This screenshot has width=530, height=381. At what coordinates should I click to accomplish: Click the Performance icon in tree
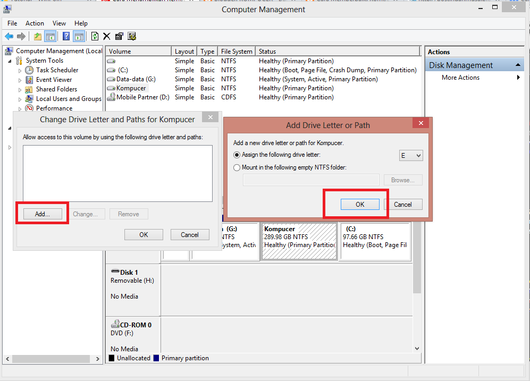tap(29, 108)
